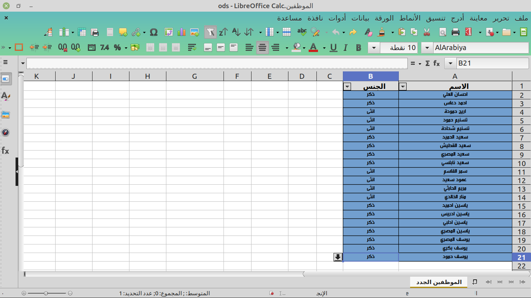
Task: Open the font size dropdown
Action: point(374,48)
